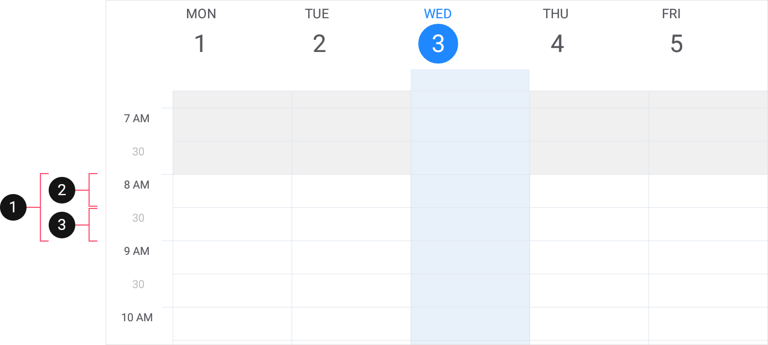Viewport: 768px width, 345px height.
Task: Select Monday 8 AM time slot
Action: 232,191
